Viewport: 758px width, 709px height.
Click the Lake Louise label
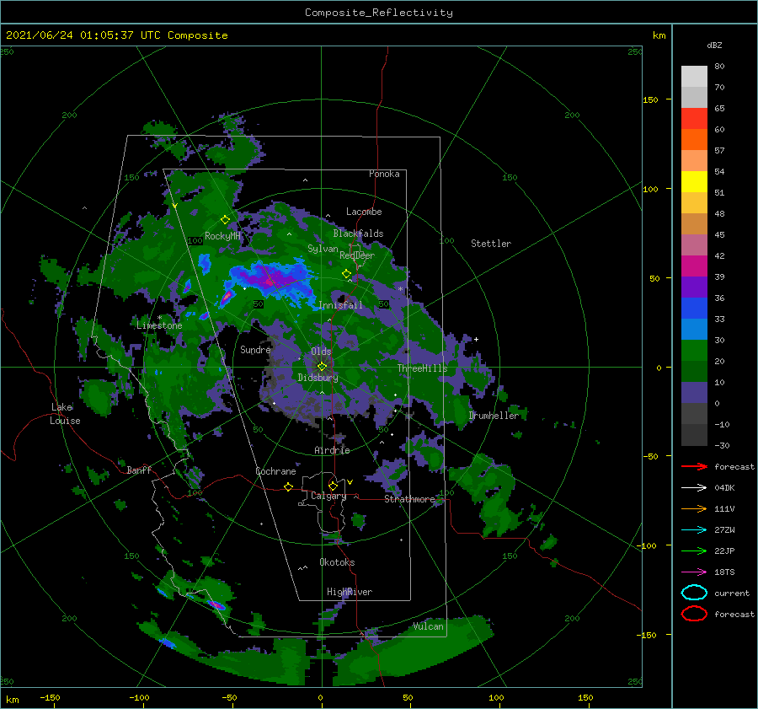(x=65, y=414)
